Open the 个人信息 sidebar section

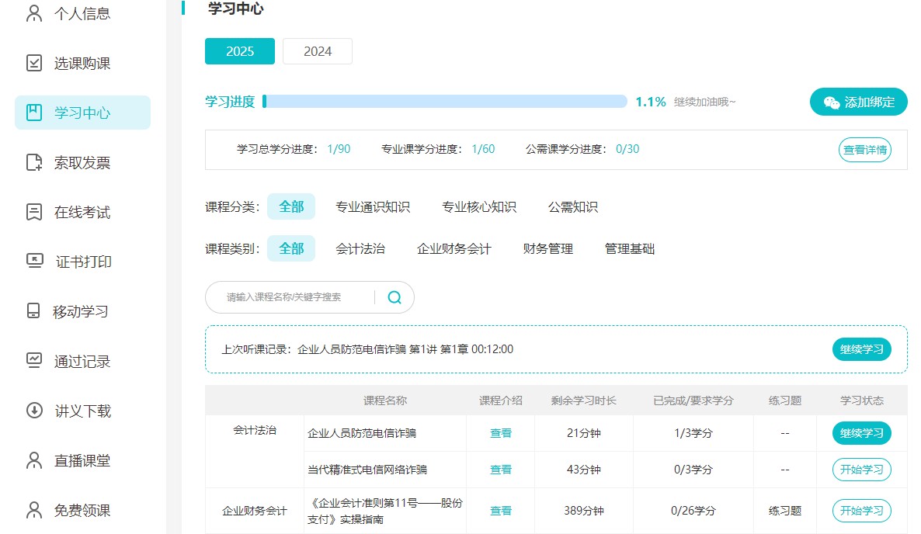[x=81, y=13]
